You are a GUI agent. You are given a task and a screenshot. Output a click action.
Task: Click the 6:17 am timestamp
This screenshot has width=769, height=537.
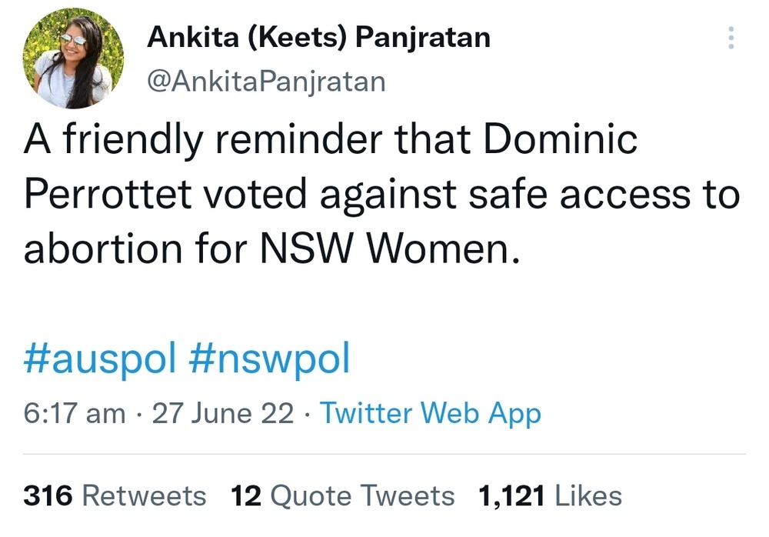click(x=74, y=413)
